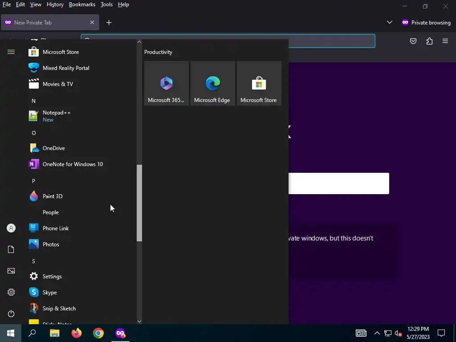Open Pictures from Start sidebar
The image size is (456, 342).
pyautogui.click(x=11, y=271)
